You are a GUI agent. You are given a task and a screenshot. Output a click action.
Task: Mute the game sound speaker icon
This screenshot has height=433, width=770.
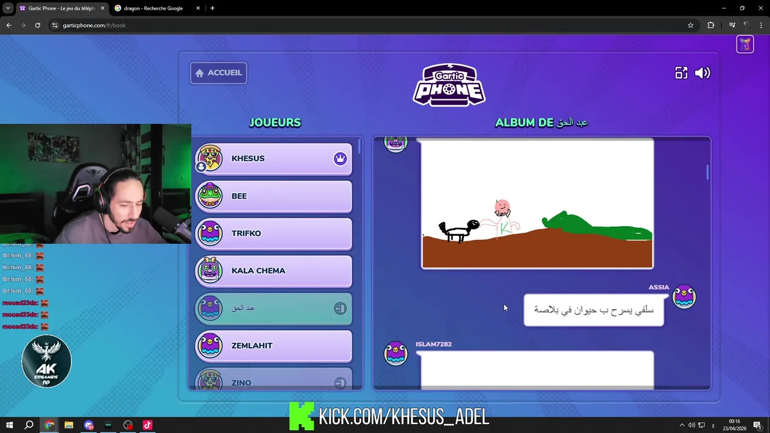point(702,73)
